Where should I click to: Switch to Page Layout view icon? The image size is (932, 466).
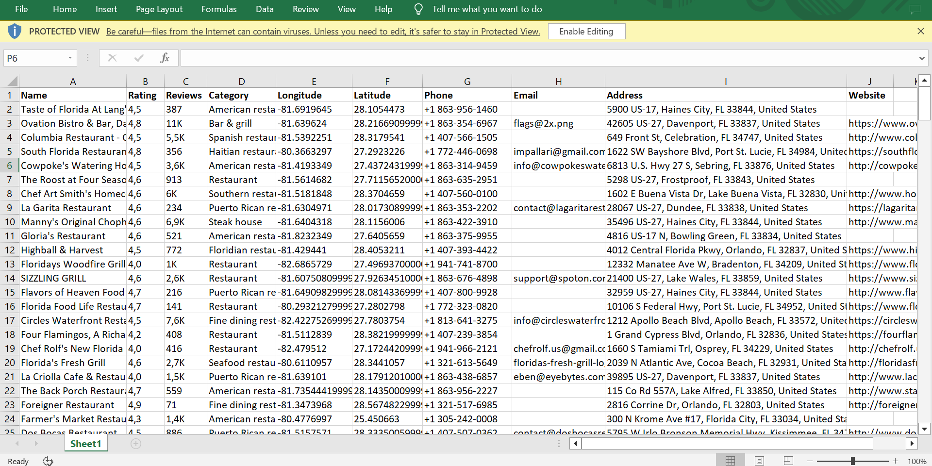pyautogui.click(x=759, y=461)
